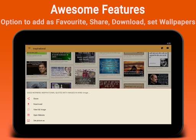
Task: Select Download from the bottom sheet
Action: tap(38, 104)
